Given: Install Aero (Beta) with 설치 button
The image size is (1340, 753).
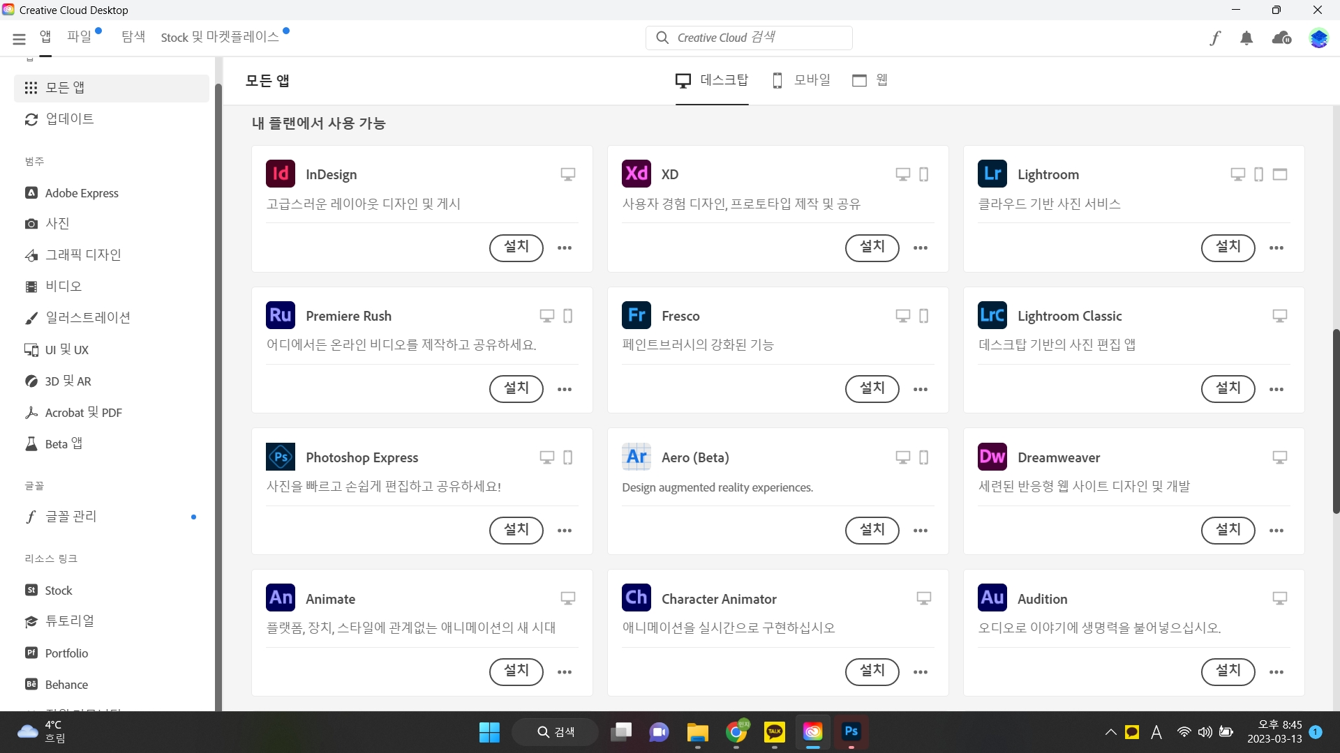Looking at the screenshot, I should (x=872, y=531).
